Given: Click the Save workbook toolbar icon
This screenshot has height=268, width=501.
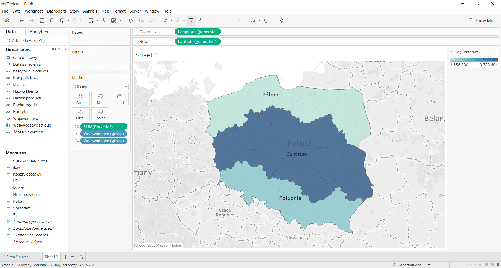Looking at the screenshot, I should coord(42,21).
